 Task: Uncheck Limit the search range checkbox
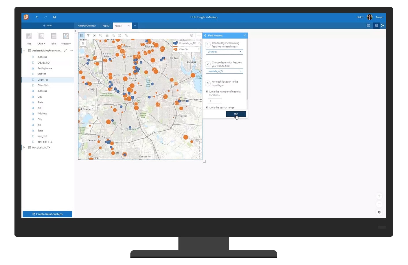click(207, 108)
